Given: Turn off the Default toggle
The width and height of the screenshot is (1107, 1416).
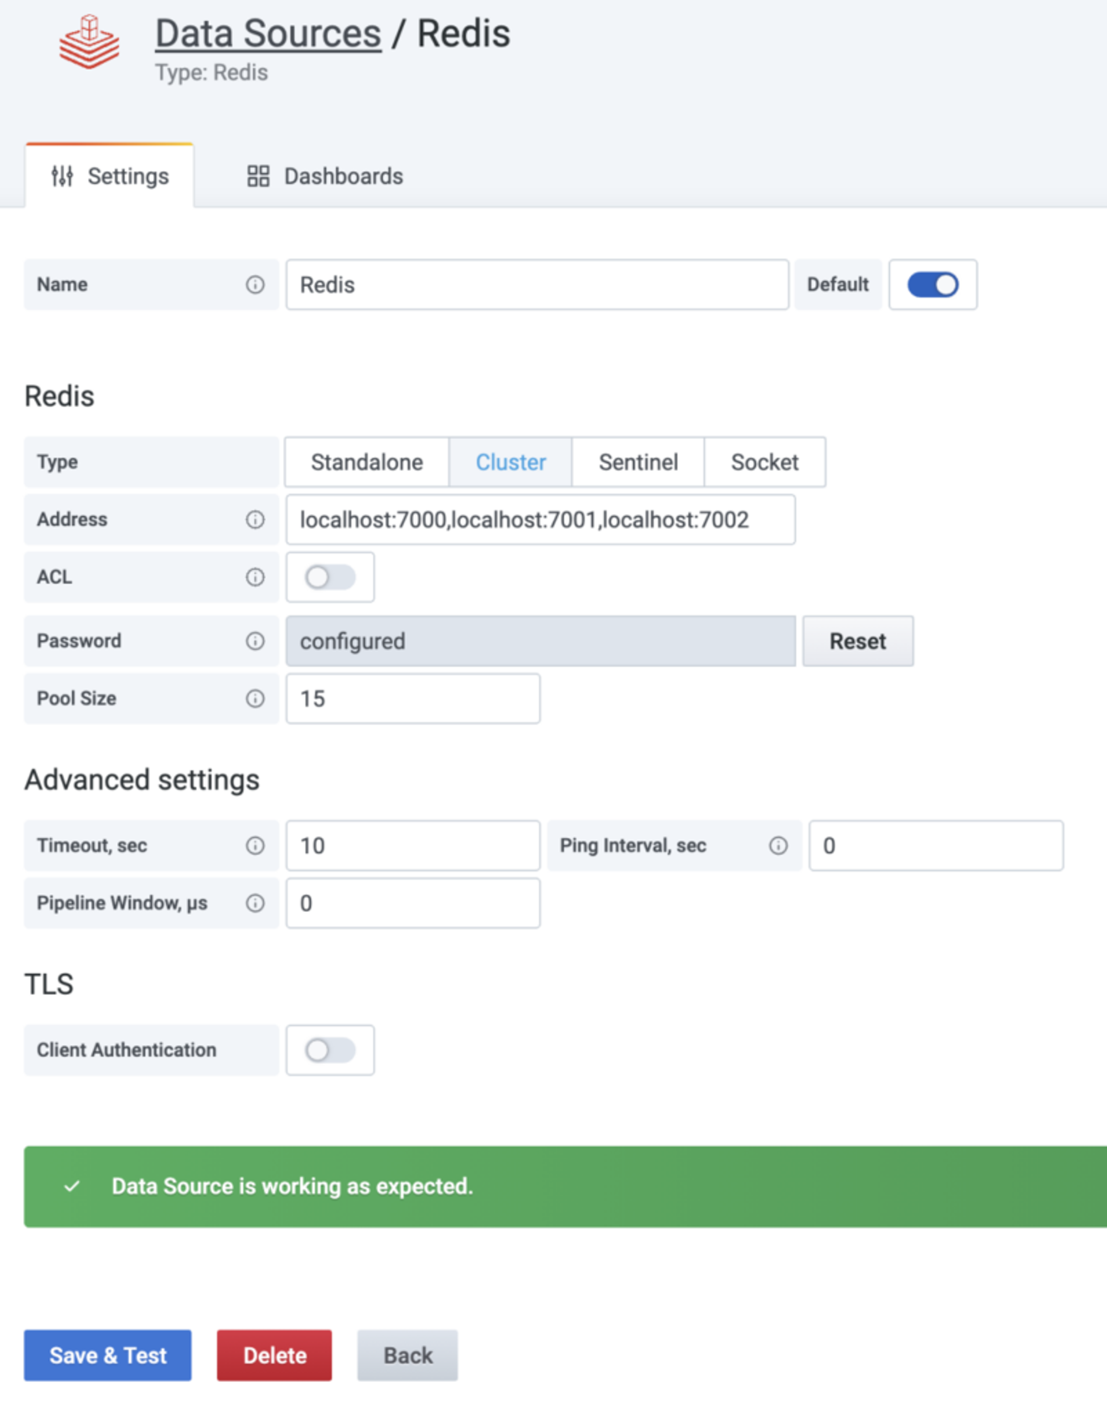Looking at the screenshot, I should [x=933, y=285].
